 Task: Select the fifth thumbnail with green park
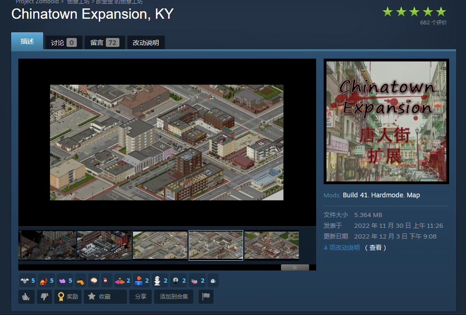coord(272,246)
